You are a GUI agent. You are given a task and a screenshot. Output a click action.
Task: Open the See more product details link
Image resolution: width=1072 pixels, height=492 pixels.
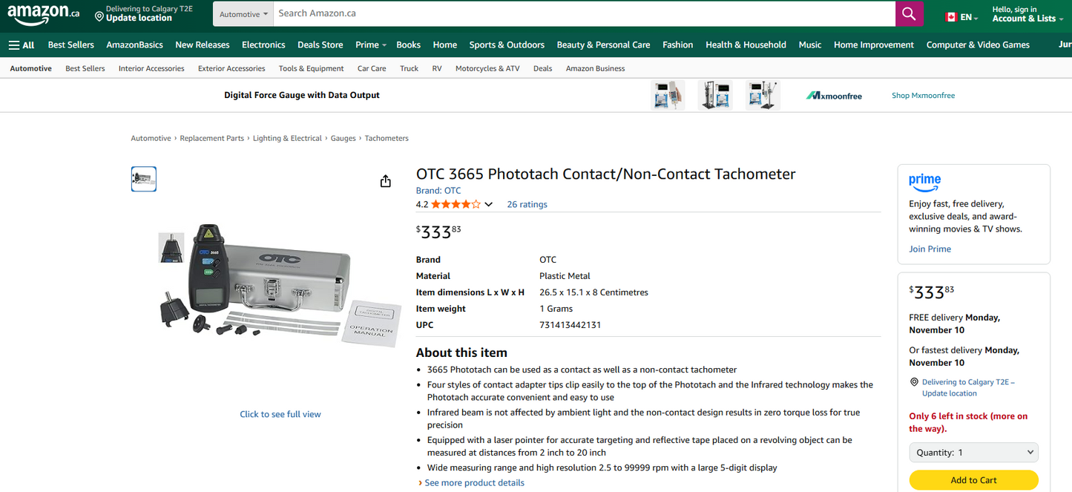(x=475, y=482)
